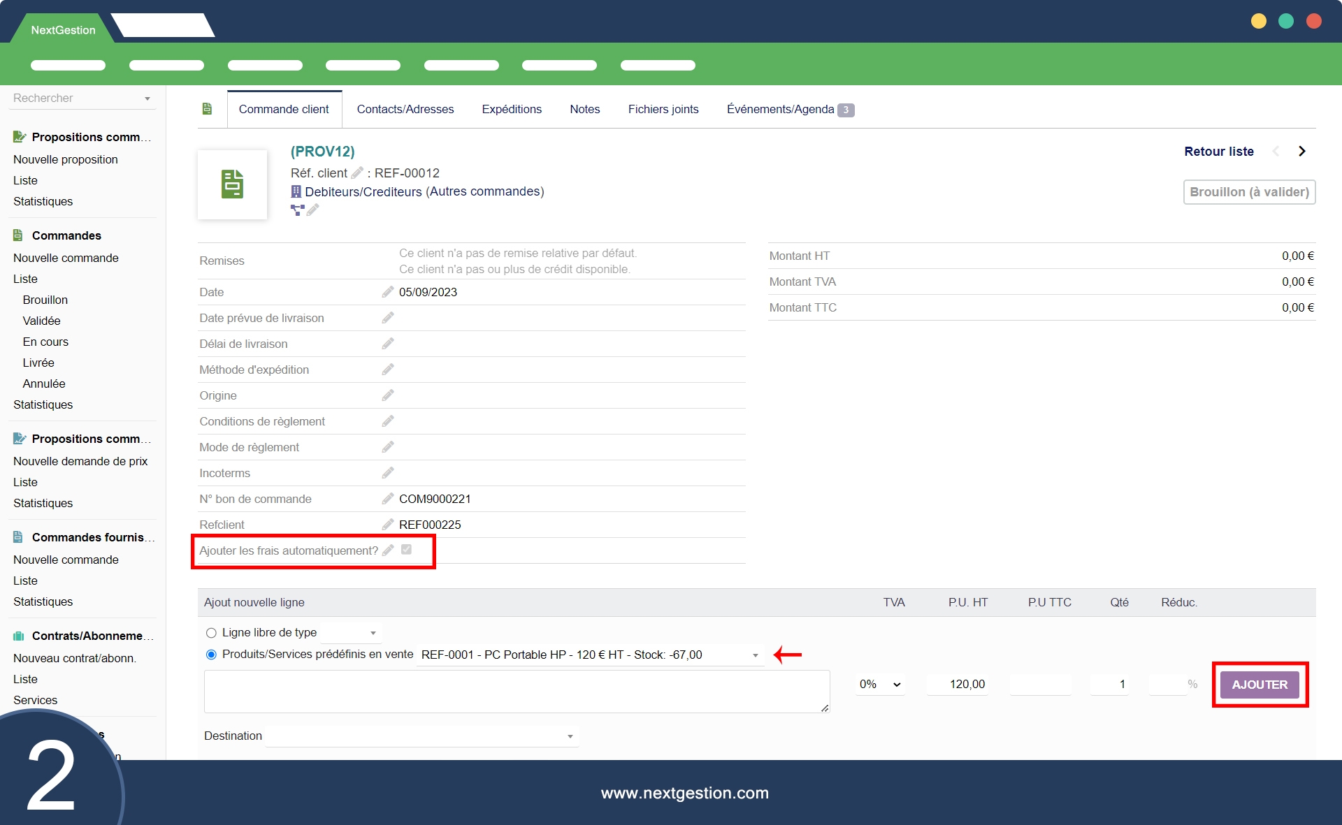Select Produits/Services prédéfinis en vente radio

click(211, 655)
